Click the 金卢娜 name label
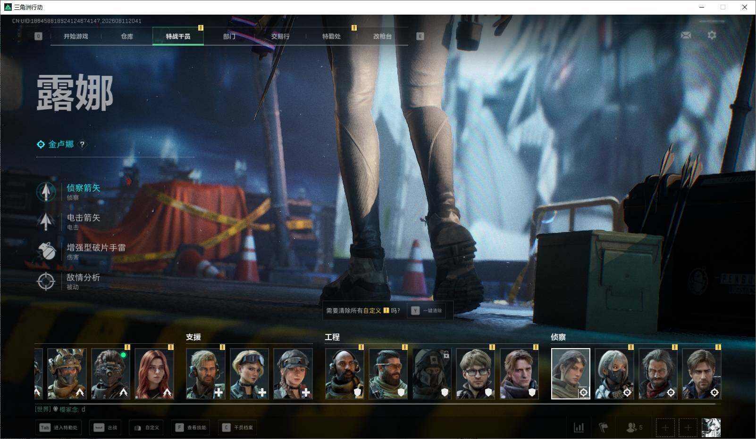Viewport: 756px width, 439px height. [x=61, y=144]
